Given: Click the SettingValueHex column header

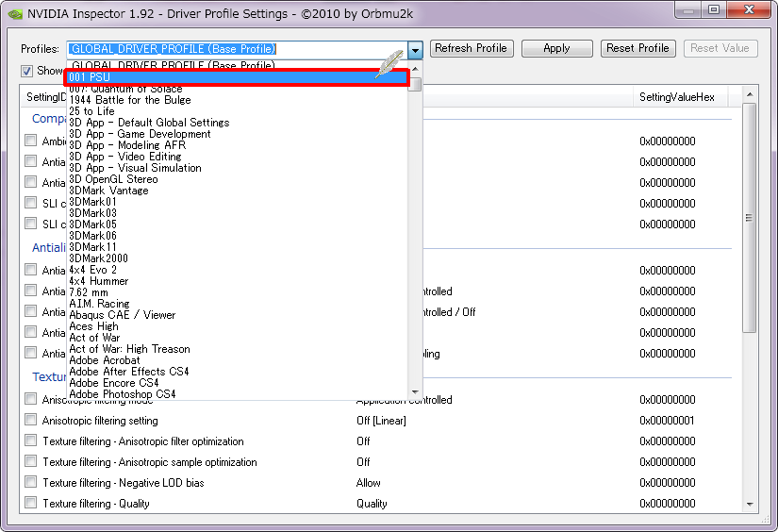Looking at the screenshot, I should (x=680, y=97).
